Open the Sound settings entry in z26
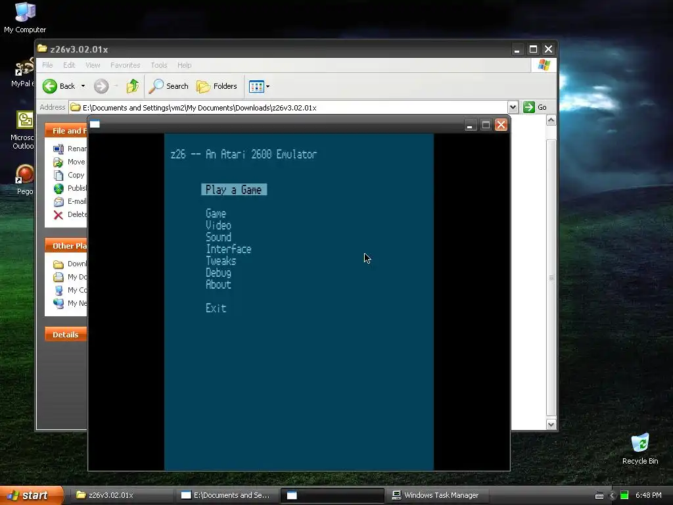This screenshot has height=505, width=673. click(x=218, y=237)
